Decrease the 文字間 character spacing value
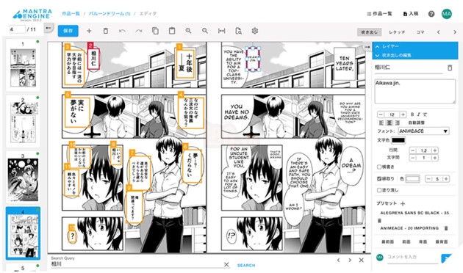Screen dimensions: 463x273 coord(412,158)
